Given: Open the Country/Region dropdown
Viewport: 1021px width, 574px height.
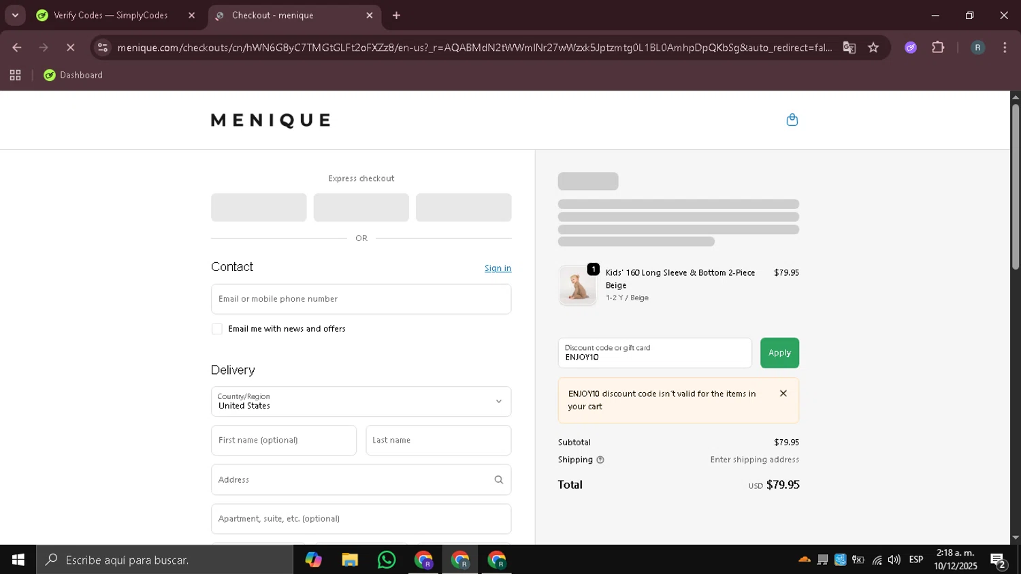Looking at the screenshot, I should (361, 401).
